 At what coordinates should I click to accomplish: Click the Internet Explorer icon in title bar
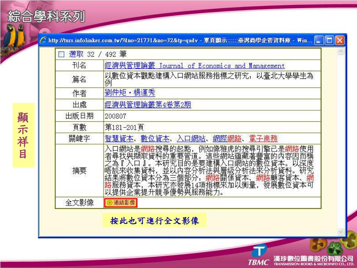(x=43, y=40)
